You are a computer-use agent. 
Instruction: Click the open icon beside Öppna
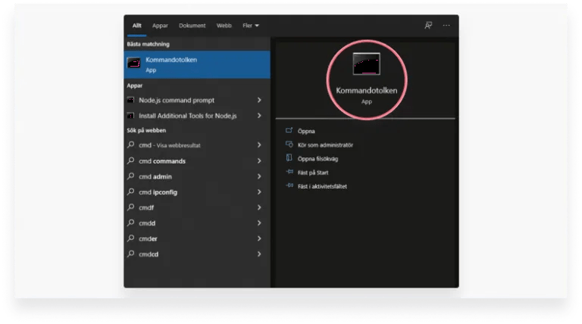pyautogui.click(x=289, y=130)
